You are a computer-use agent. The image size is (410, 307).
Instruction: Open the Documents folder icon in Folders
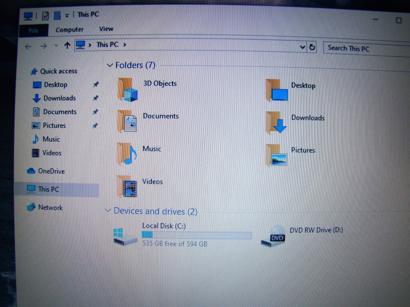(127, 121)
